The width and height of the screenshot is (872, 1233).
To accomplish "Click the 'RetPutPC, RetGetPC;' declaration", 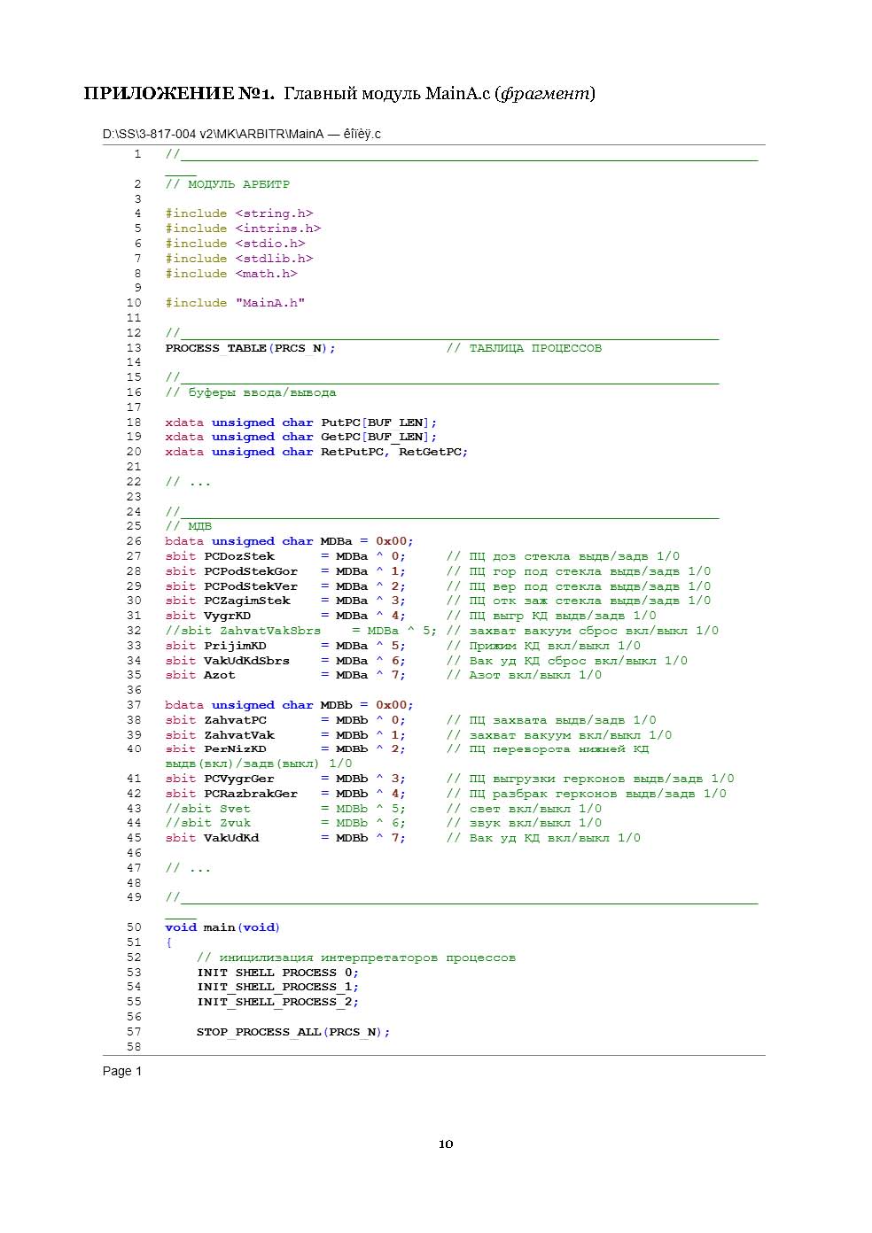I will coord(394,452).
